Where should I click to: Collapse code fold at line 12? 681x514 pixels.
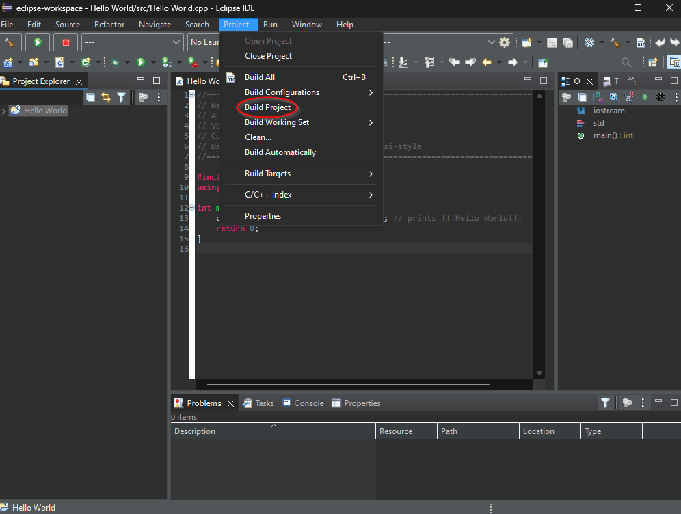point(191,208)
